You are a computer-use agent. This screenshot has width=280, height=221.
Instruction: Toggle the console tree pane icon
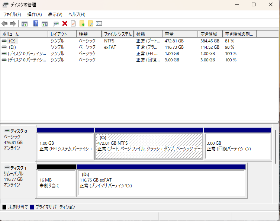25,24
